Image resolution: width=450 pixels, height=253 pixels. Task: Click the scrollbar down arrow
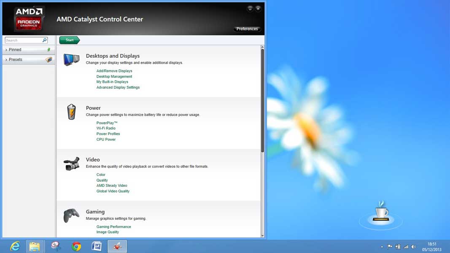262,236
